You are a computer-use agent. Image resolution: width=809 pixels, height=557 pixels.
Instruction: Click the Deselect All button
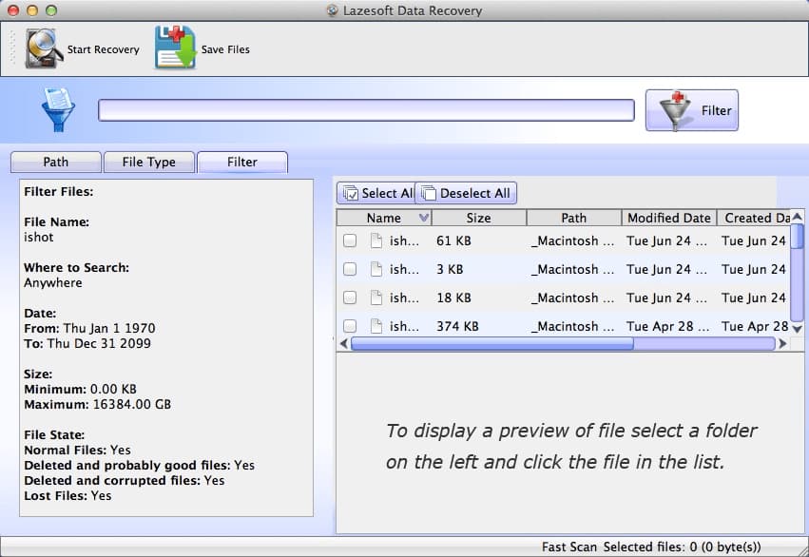coord(466,193)
